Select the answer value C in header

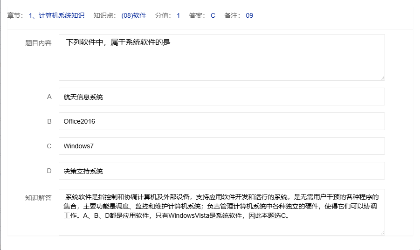pyautogui.click(x=213, y=15)
